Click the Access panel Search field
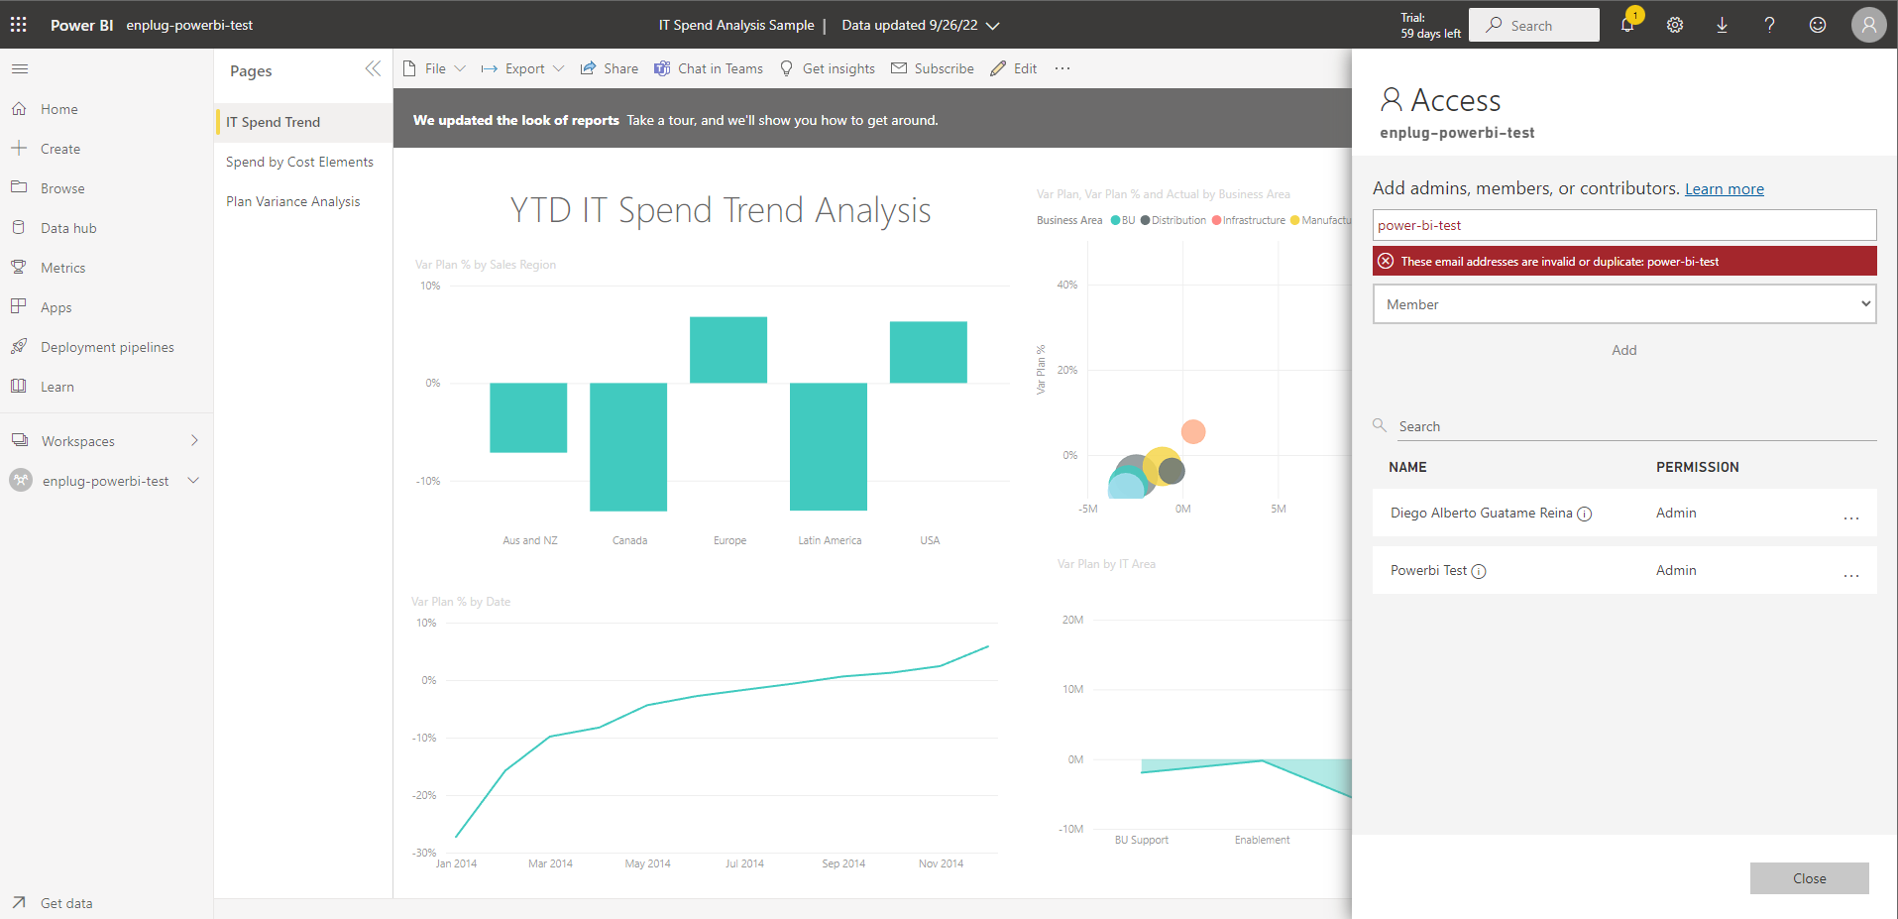Screen dimensions: 1898x919 pyautogui.click(x=1635, y=426)
